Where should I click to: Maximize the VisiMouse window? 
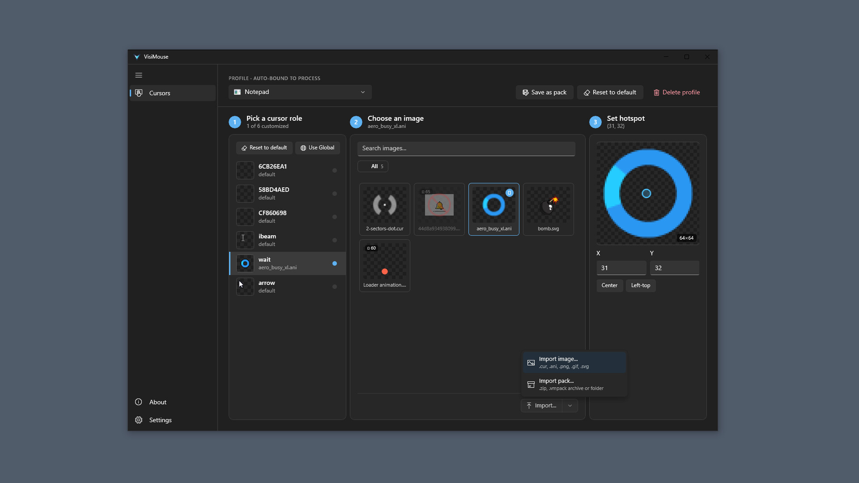687,57
